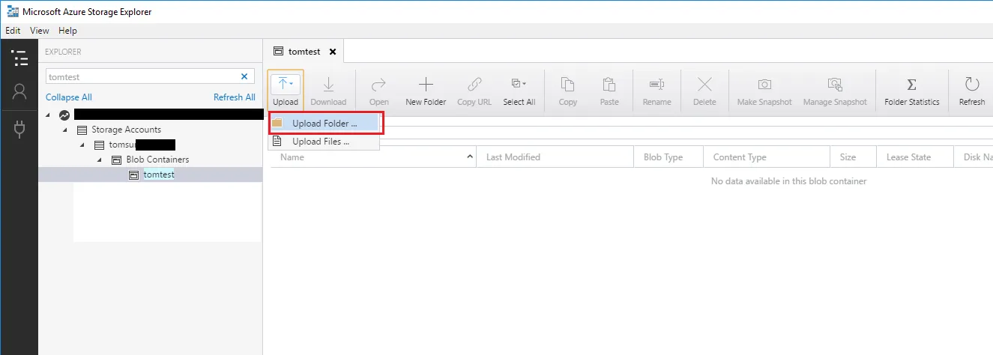The height and width of the screenshot is (355, 993).
Task: Collapse the tomsu storage account node
Action: click(82, 145)
